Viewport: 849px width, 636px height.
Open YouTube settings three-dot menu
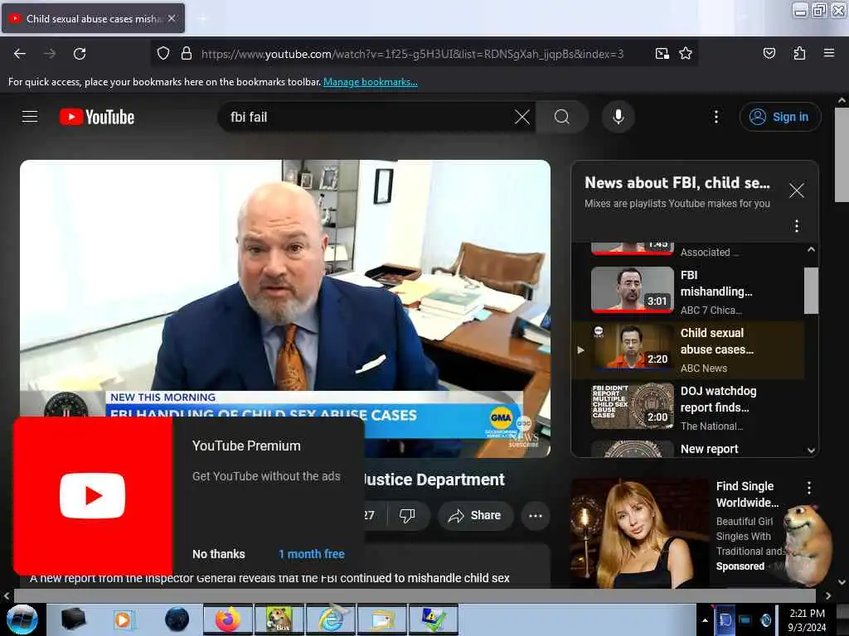(716, 117)
